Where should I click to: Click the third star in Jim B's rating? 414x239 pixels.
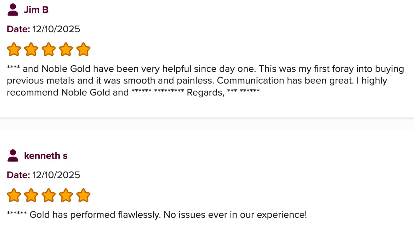(x=49, y=50)
